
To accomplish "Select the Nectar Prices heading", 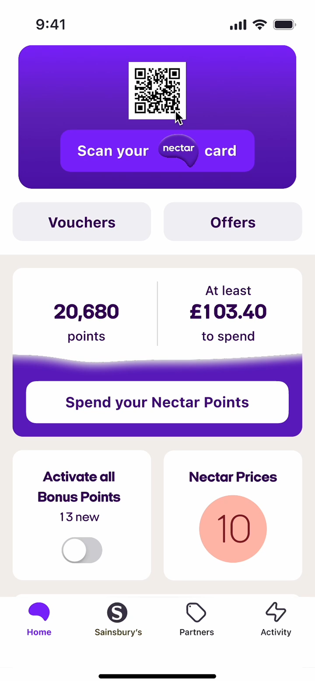I will (233, 477).
